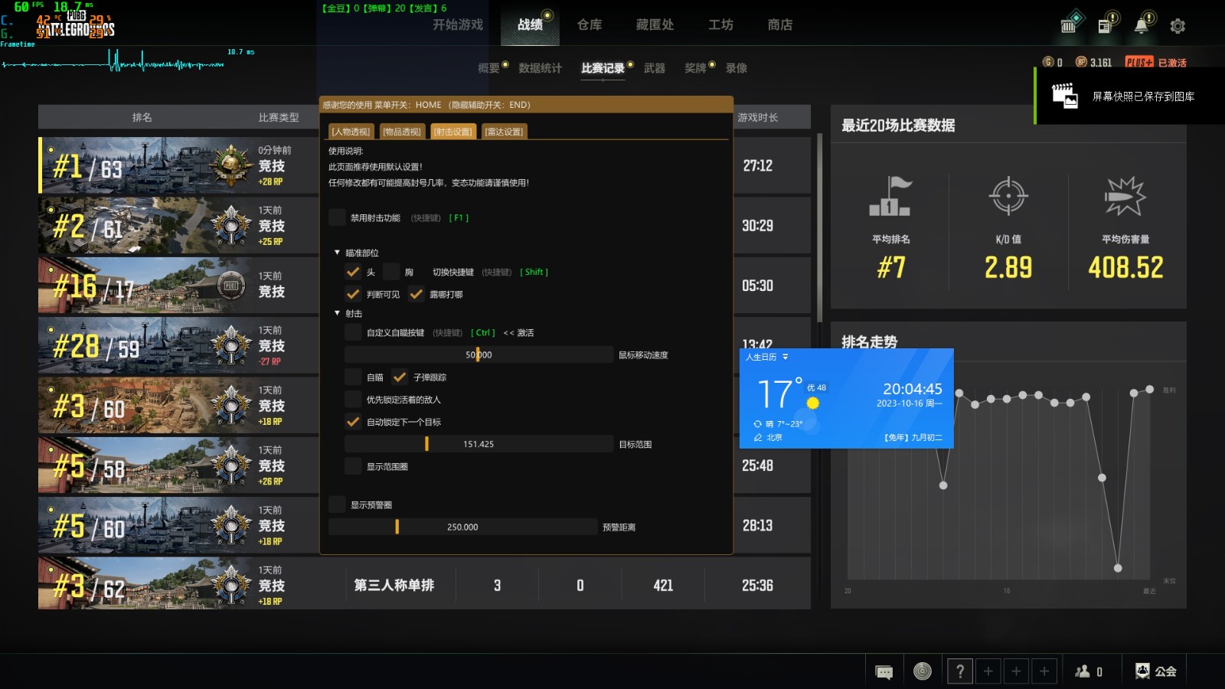Enable 优先锁定活着的敌人 checkbox
This screenshot has width=1225, height=689.
(353, 399)
